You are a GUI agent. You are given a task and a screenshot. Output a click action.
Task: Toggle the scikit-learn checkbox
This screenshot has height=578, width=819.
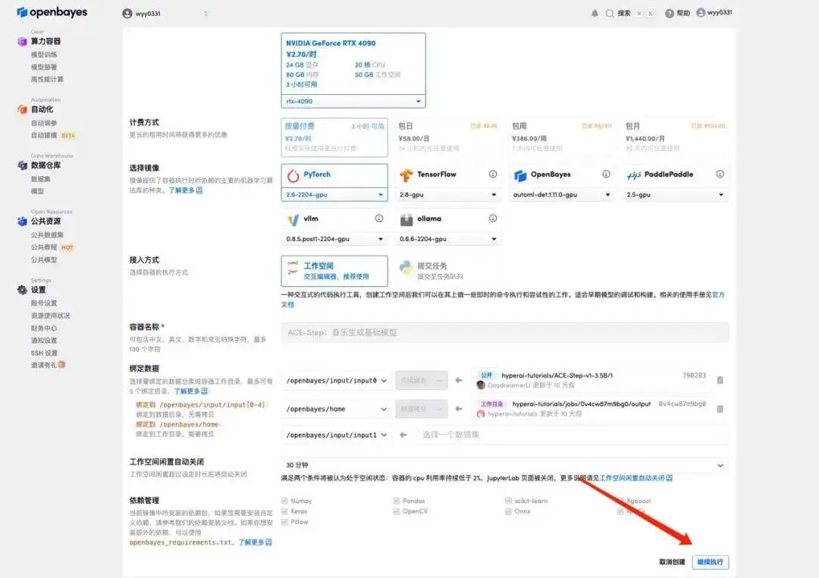508,501
